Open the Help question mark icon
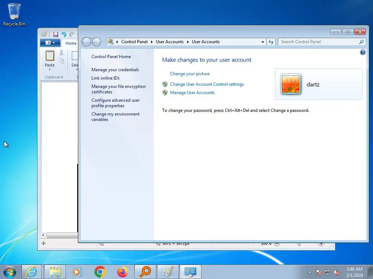The image size is (373, 279). point(362,52)
